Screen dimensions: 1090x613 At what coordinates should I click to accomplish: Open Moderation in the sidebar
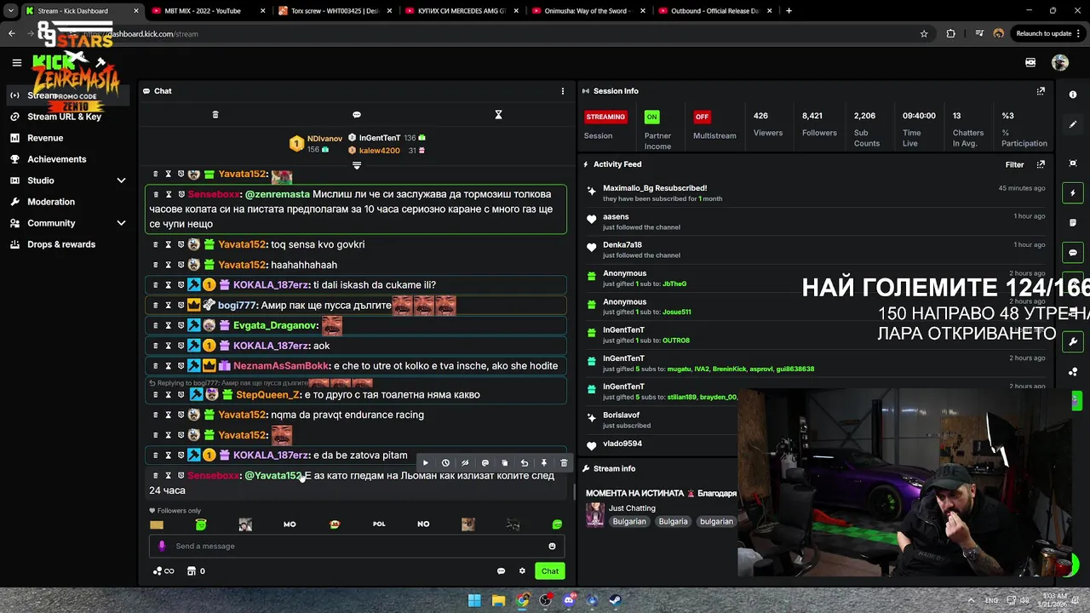click(51, 202)
